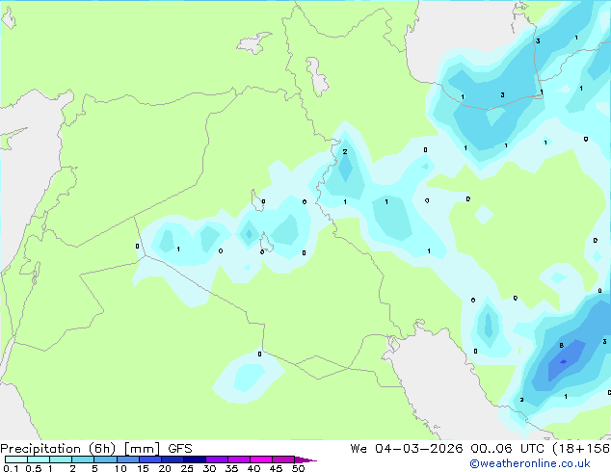The width and height of the screenshot is (611, 472).
Task: Click the legend scale label '45'
Action: pos(276,468)
